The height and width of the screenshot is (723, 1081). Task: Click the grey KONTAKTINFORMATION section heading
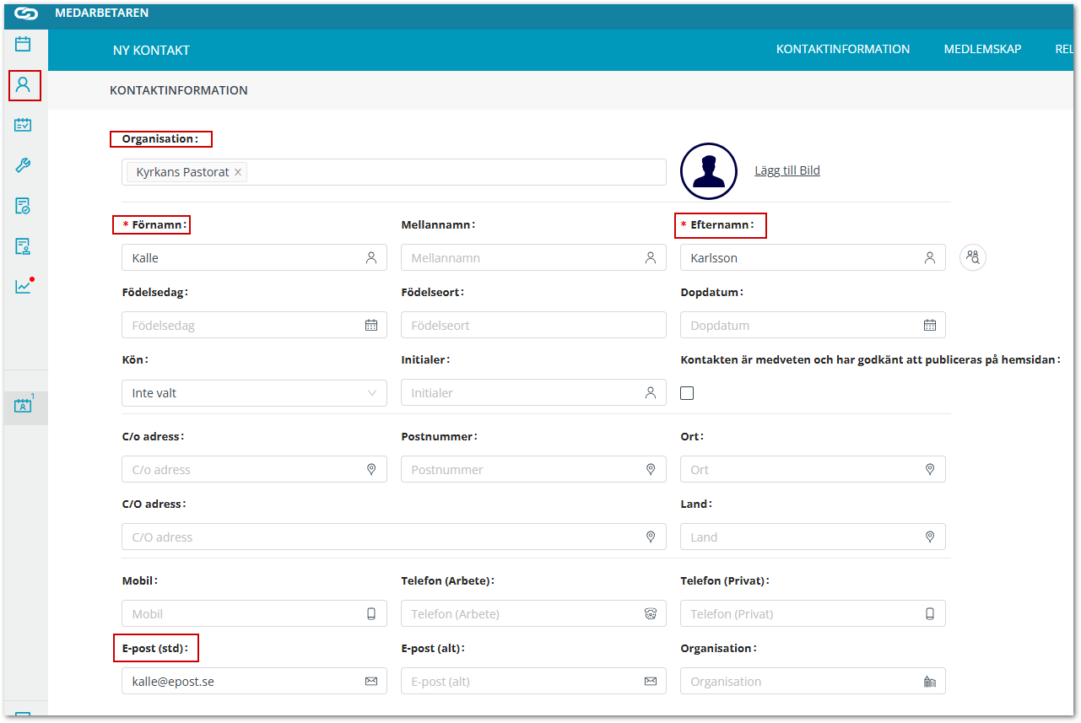pyautogui.click(x=179, y=90)
